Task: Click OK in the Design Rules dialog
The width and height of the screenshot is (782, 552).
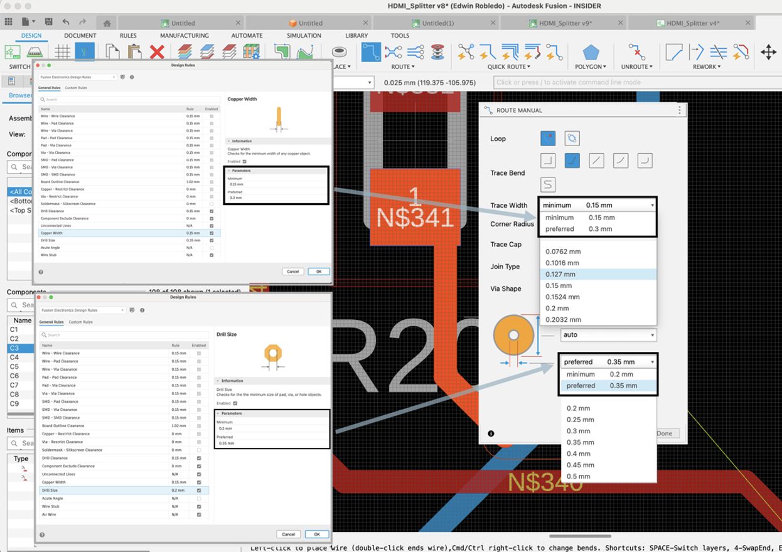Action: (x=319, y=272)
